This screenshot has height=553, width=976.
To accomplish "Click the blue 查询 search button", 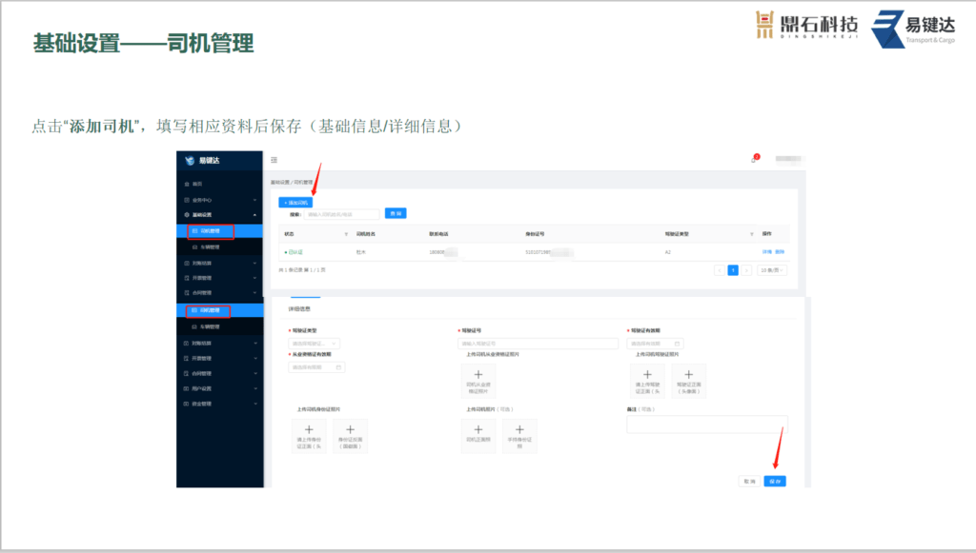I will (x=396, y=213).
